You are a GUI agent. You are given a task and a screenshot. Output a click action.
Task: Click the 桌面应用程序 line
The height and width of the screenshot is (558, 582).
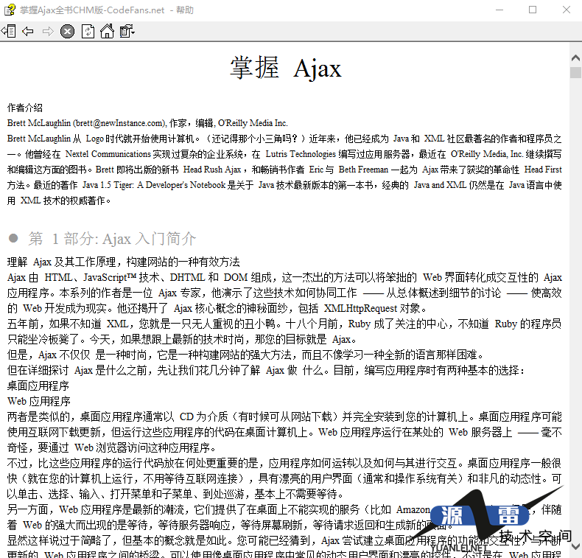coord(38,386)
